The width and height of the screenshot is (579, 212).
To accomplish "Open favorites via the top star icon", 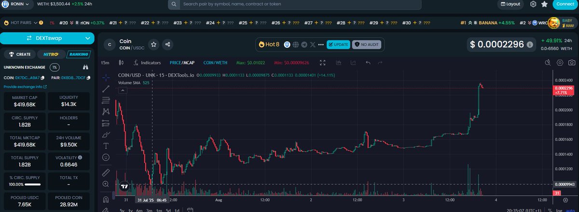I will pos(544,4).
